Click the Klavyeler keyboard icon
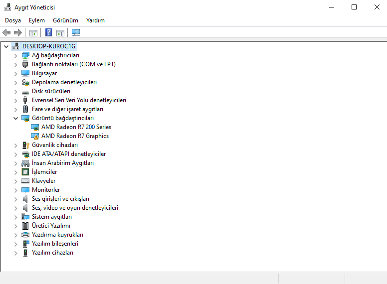Image resolution: width=387 pixels, height=284 pixels. pos(25,181)
